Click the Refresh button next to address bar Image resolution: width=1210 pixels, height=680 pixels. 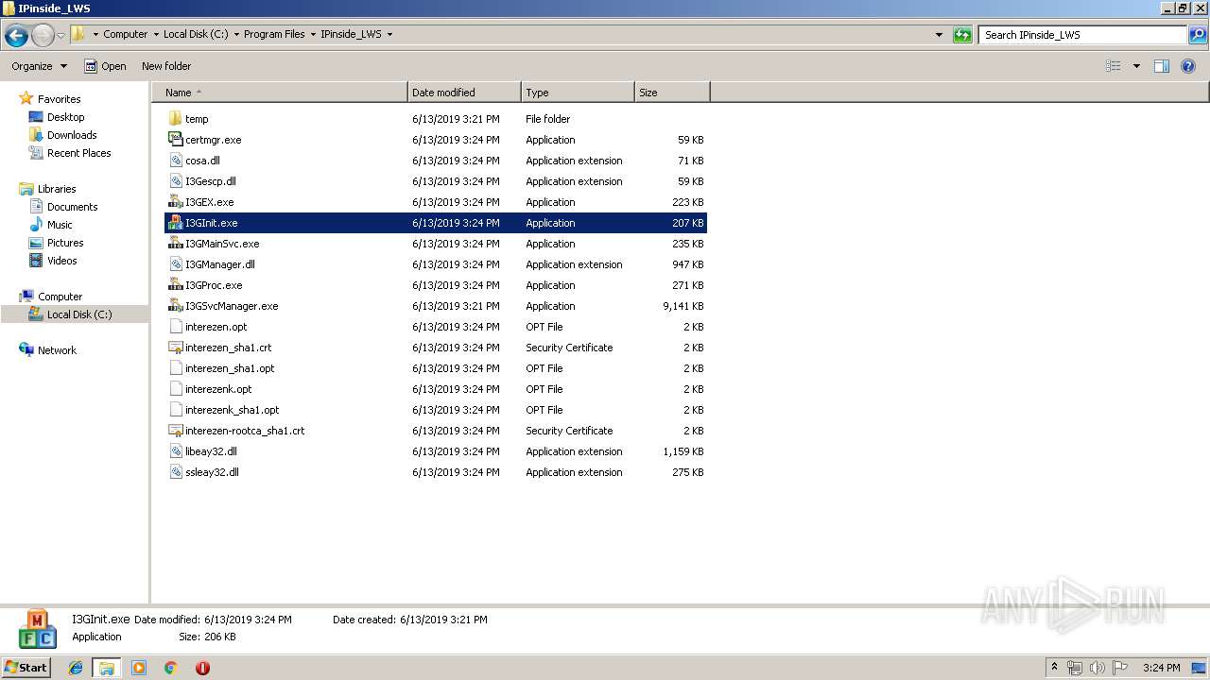962,35
